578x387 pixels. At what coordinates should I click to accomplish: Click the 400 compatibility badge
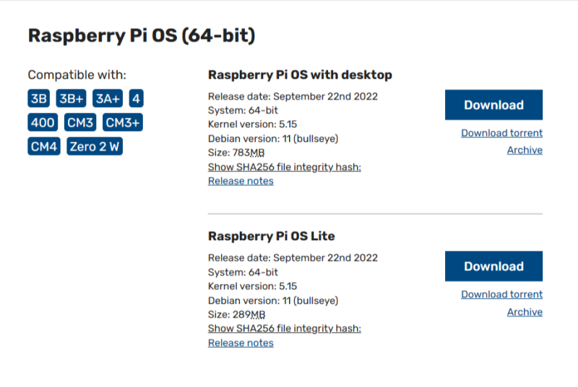(43, 123)
